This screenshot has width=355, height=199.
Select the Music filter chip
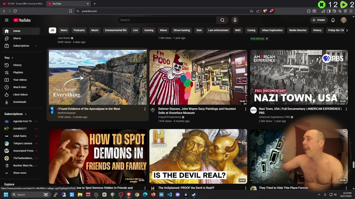pyautogui.click(x=95, y=30)
